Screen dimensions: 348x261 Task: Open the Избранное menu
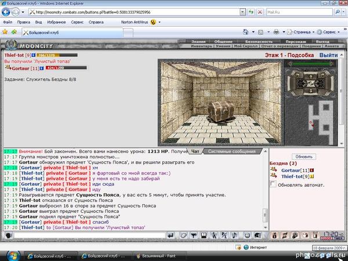(x=56, y=22)
